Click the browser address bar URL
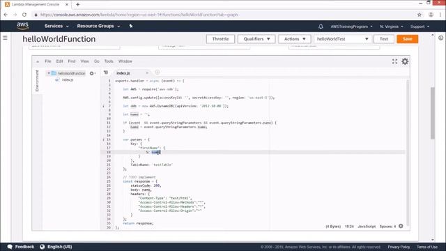Image resolution: width=446 pixels, height=251 pixels. [x=139, y=15]
